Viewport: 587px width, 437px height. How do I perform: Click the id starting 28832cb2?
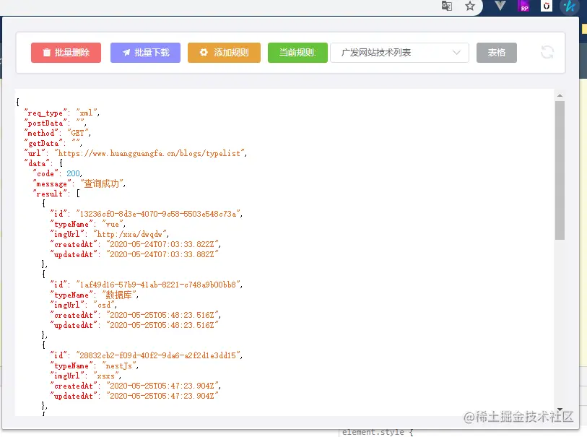coord(158,355)
